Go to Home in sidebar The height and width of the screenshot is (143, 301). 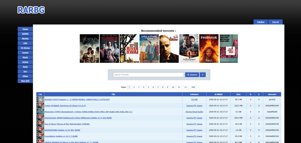click(x=25, y=29)
